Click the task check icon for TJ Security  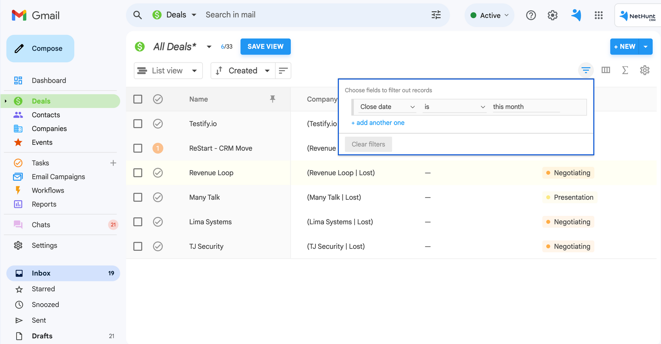[x=158, y=246]
